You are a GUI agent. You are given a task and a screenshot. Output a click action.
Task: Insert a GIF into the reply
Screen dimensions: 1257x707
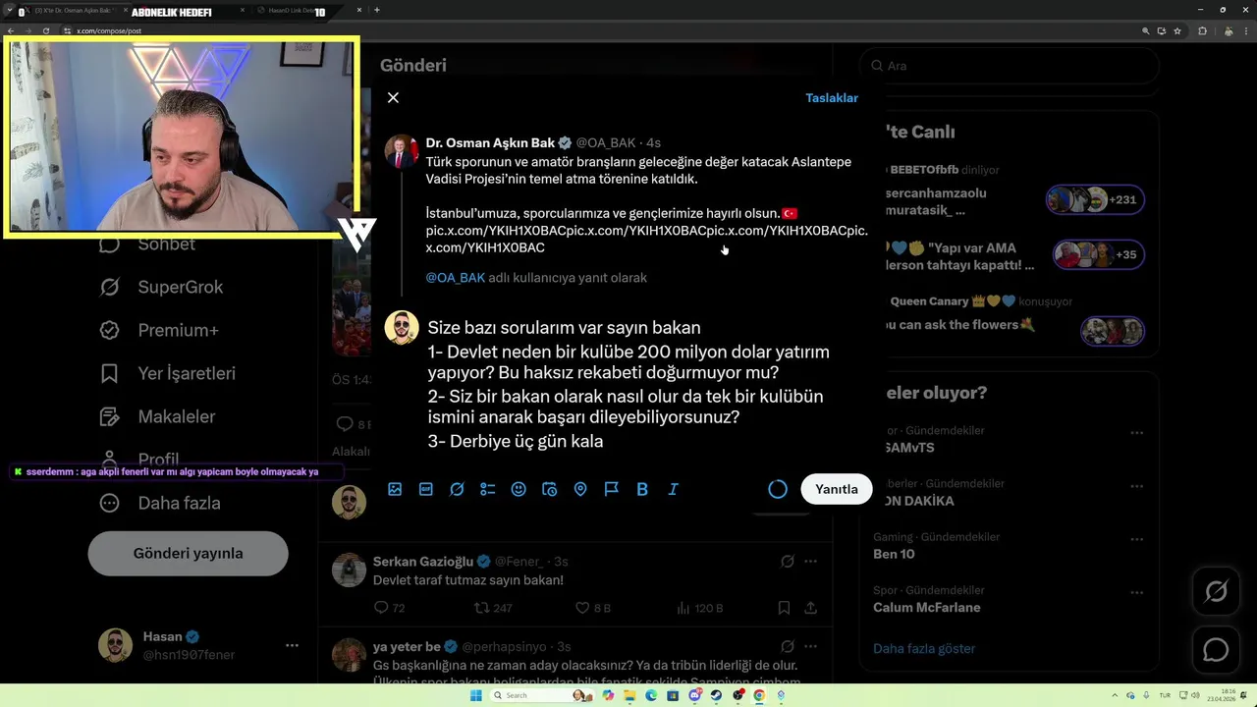[x=426, y=489]
